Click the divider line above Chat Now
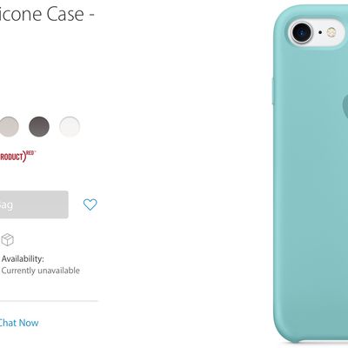This screenshot has width=348, height=348. click(x=49, y=301)
